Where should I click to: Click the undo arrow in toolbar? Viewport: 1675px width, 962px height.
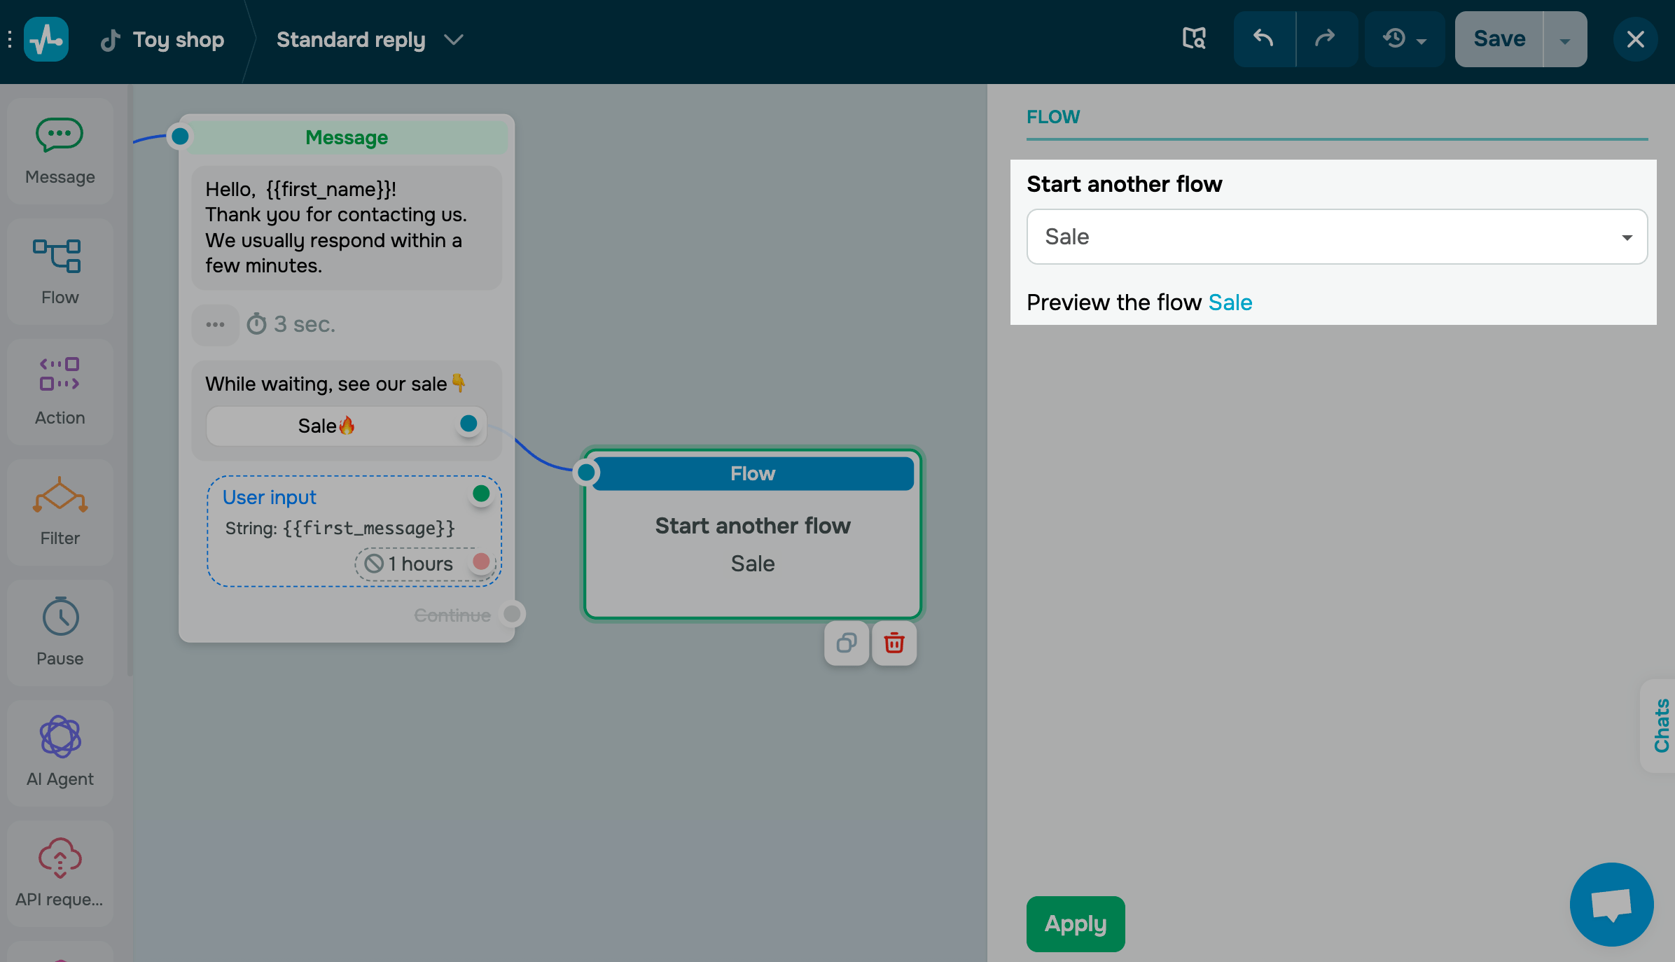[x=1264, y=39]
